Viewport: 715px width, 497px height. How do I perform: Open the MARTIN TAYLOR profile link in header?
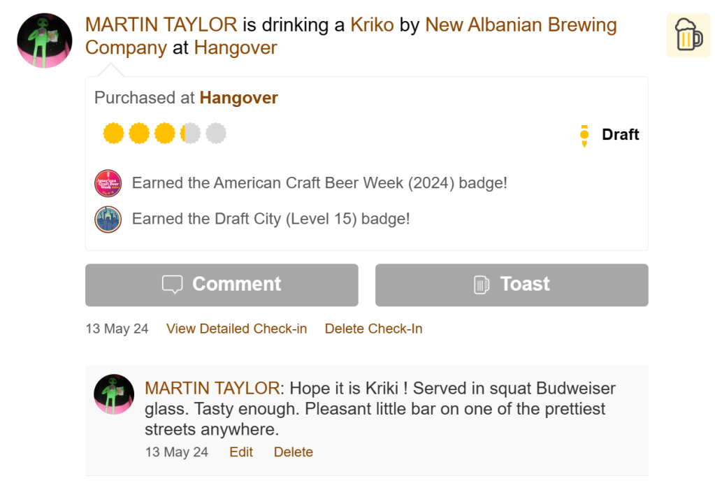(161, 25)
